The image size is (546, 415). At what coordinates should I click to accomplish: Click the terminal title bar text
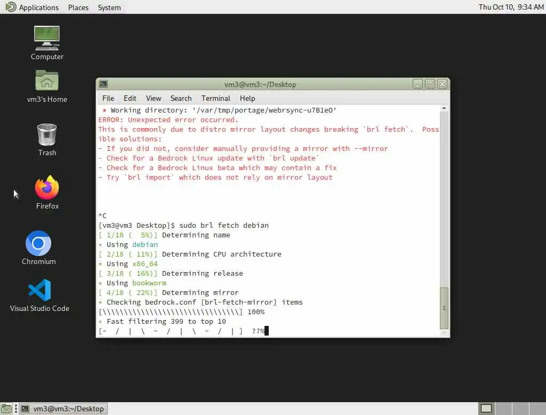click(260, 84)
